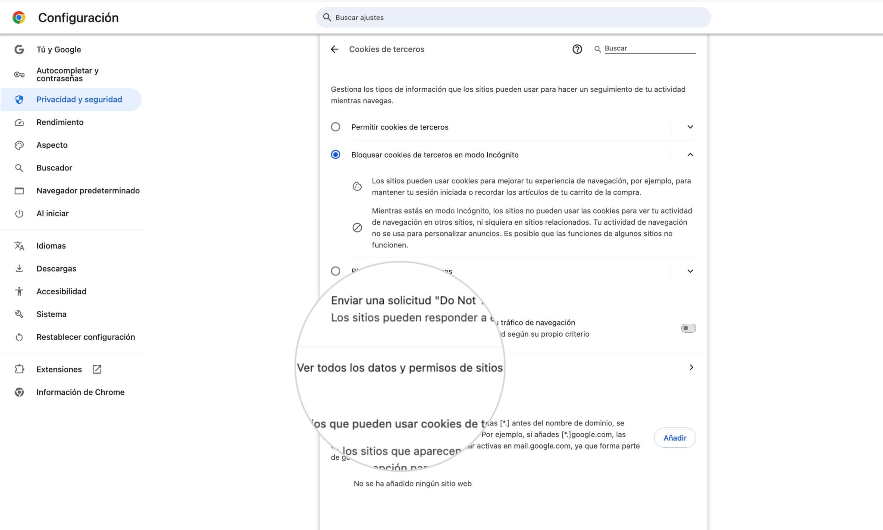883x530 pixels.
Task: Click the back arrow next to Cookies de terceros
Action: 335,49
